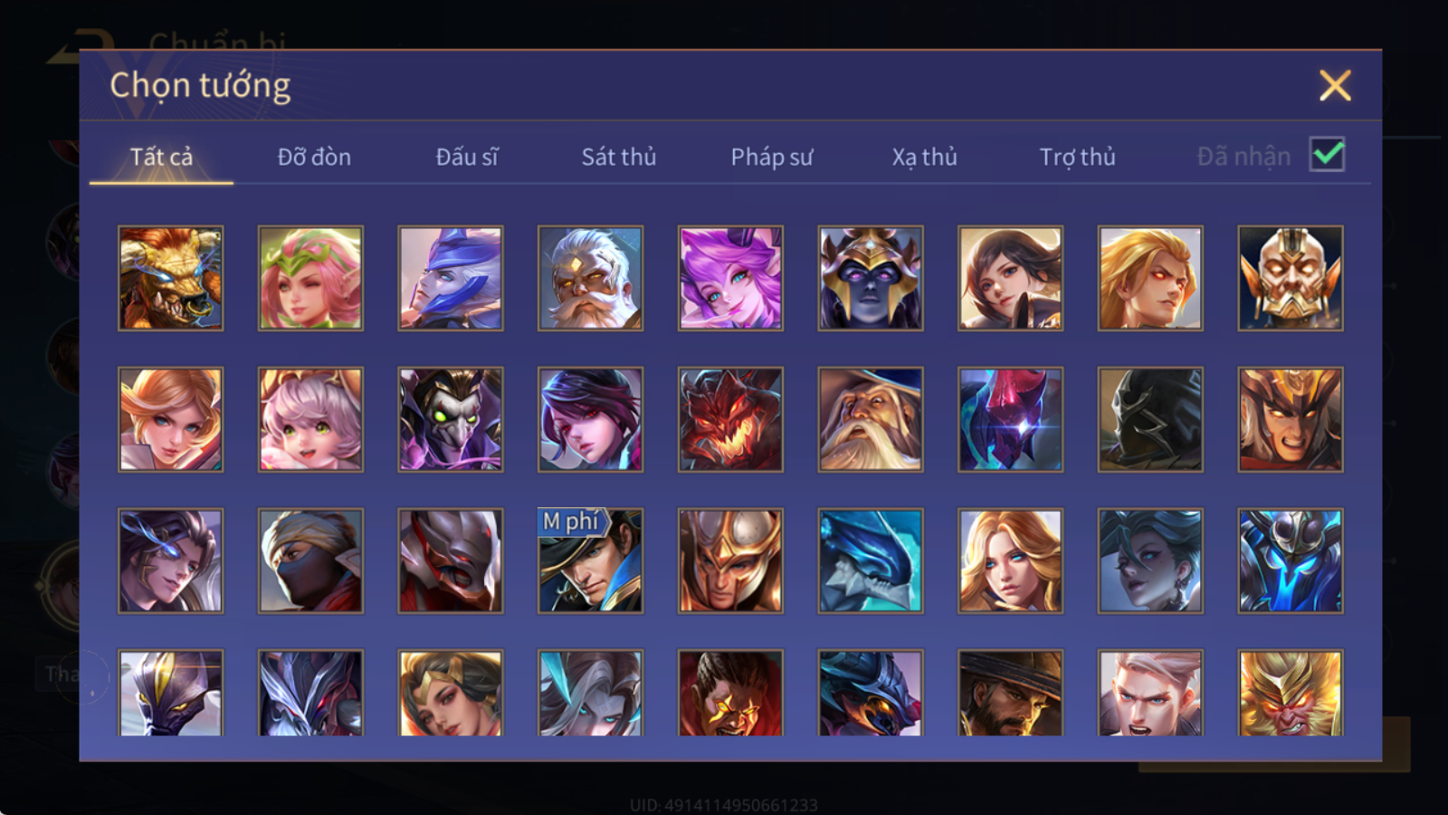Choose the green-eyed purple jester hero
The image size is (1448, 815).
[x=451, y=419]
